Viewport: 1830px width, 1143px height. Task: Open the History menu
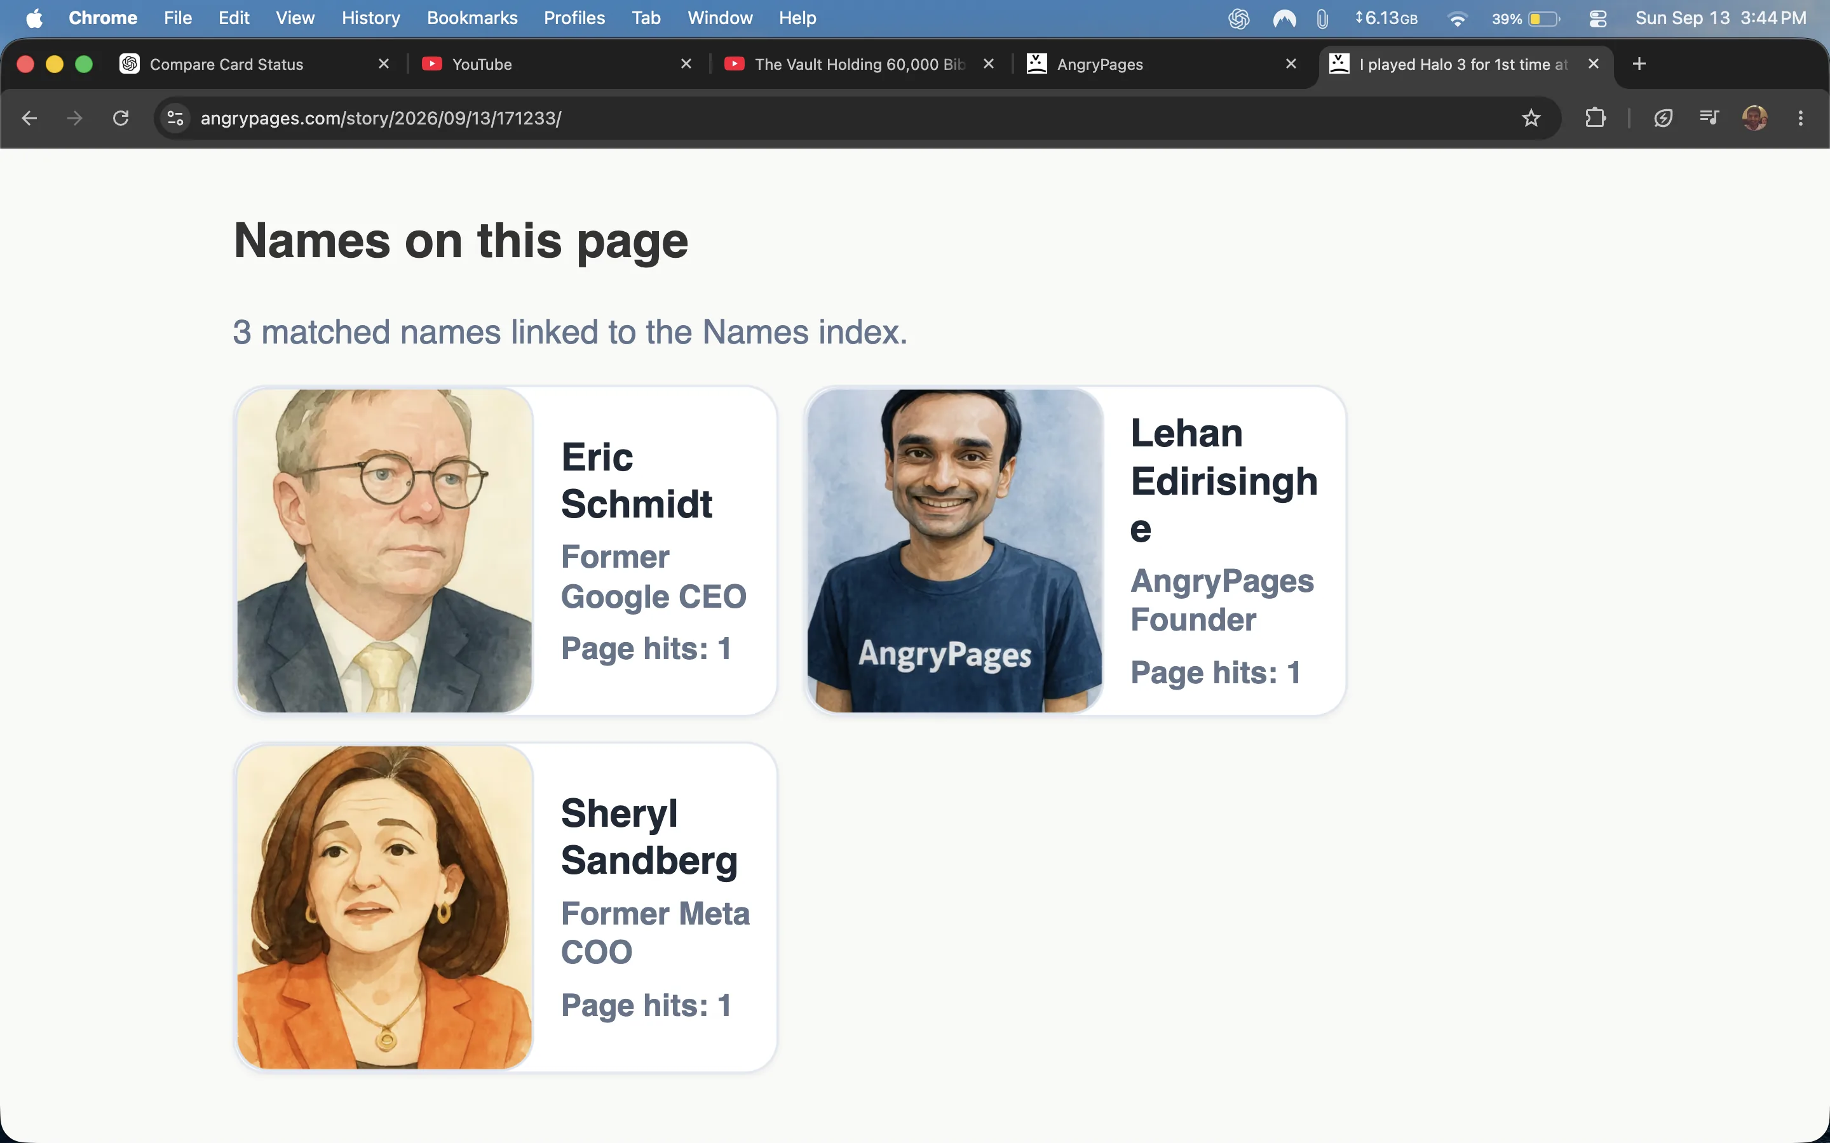(370, 18)
